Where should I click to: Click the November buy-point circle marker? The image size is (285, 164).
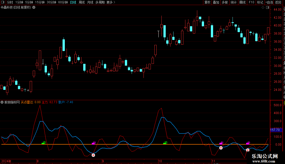(221, 148)
